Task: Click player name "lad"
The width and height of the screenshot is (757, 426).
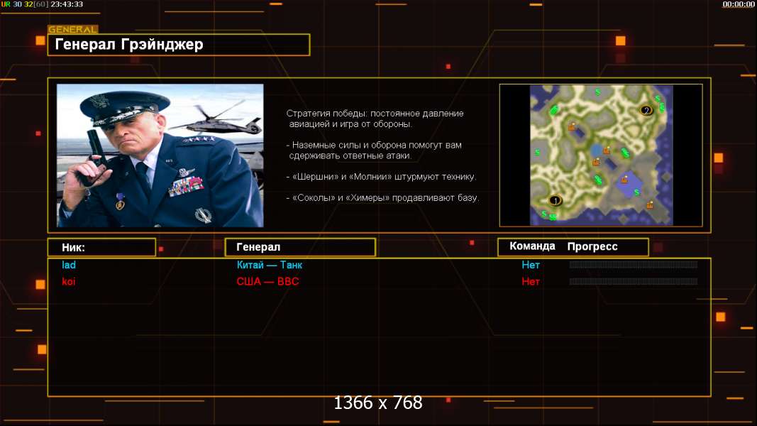Action: [69, 265]
